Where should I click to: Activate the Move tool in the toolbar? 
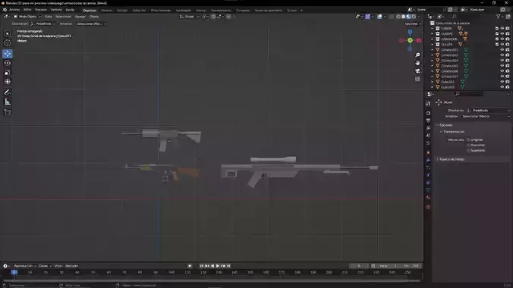[7, 53]
